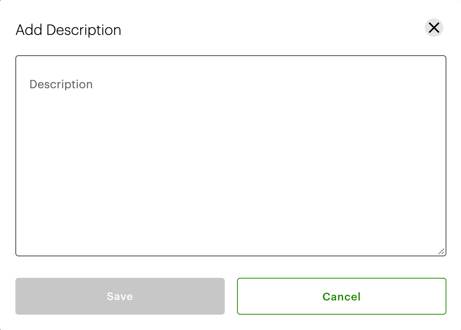461x330 pixels.
Task: Dismiss dialog using the round X icon
Action: pyautogui.click(x=434, y=28)
